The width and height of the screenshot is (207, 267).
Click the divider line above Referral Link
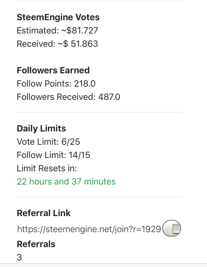(x=99, y=197)
